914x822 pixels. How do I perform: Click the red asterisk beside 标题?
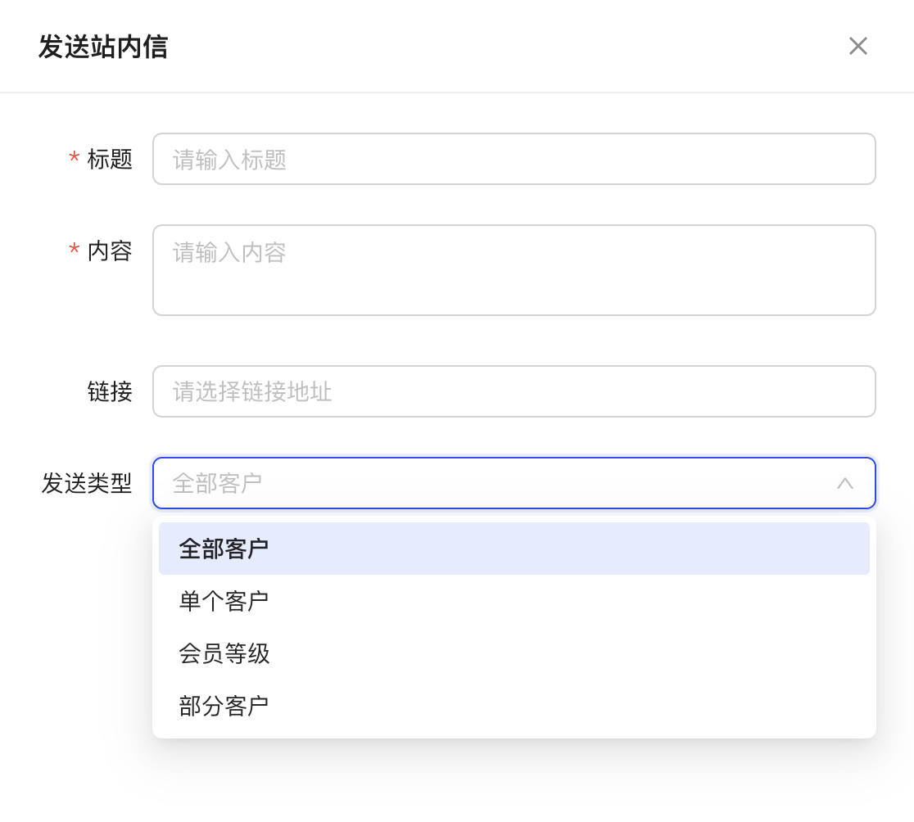click(x=75, y=159)
